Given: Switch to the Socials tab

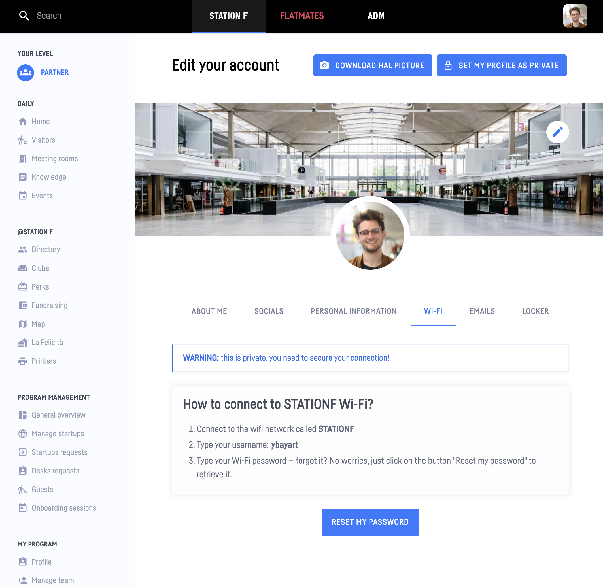Looking at the screenshot, I should [x=269, y=311].
